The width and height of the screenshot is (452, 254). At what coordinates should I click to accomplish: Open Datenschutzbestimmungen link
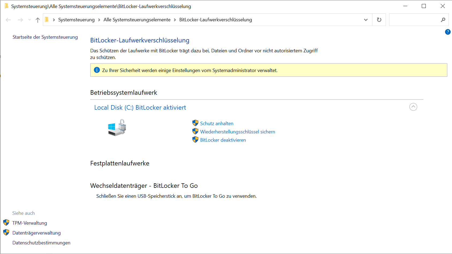pos(41,243)
